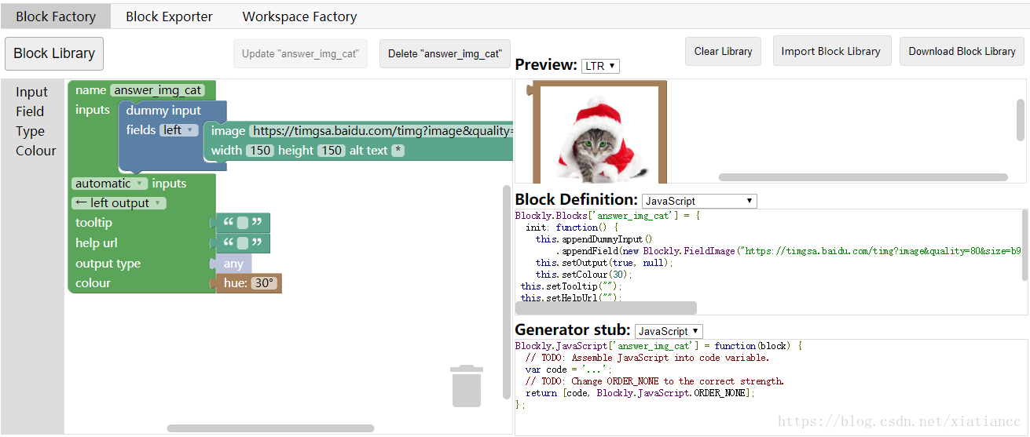Click the Clear Library button
This screenshot has height=437, width=1030.
point(723,51)
